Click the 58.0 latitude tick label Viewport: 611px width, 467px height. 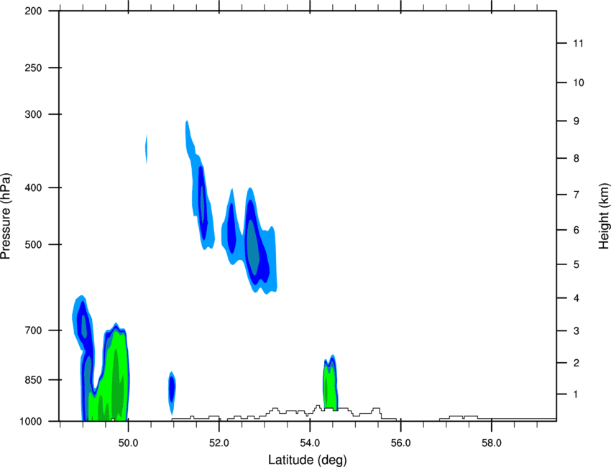coord(492,443)
